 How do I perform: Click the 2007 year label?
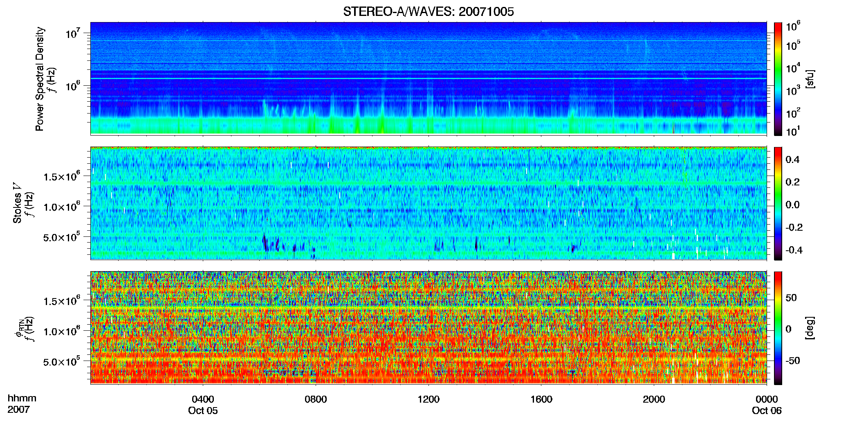[x=18, y=410]
